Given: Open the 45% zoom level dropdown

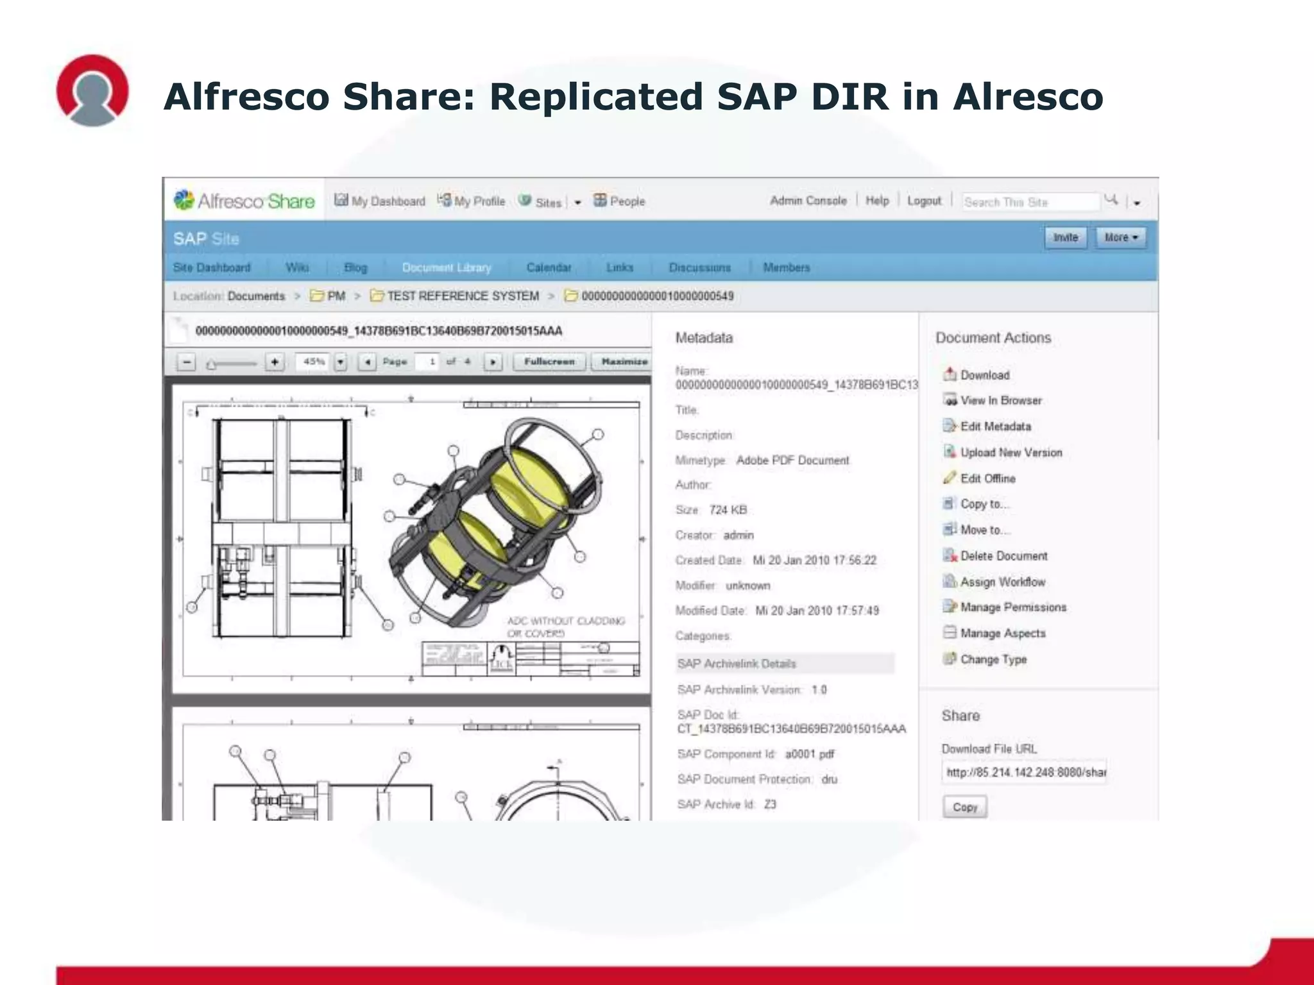Looking at the screenshot, I should point(341,362).
